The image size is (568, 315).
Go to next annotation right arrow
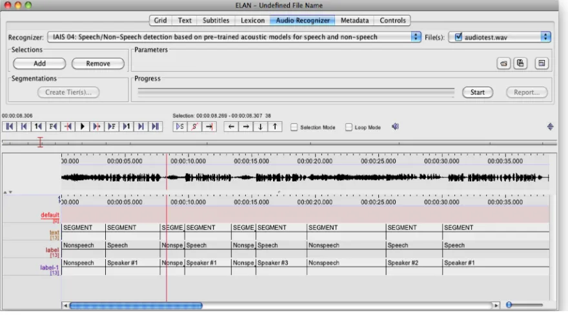(x=246, y=127)
